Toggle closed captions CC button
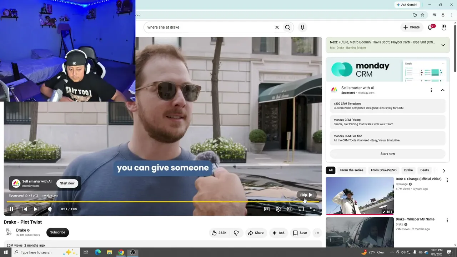457x257 pixels. 267,209
